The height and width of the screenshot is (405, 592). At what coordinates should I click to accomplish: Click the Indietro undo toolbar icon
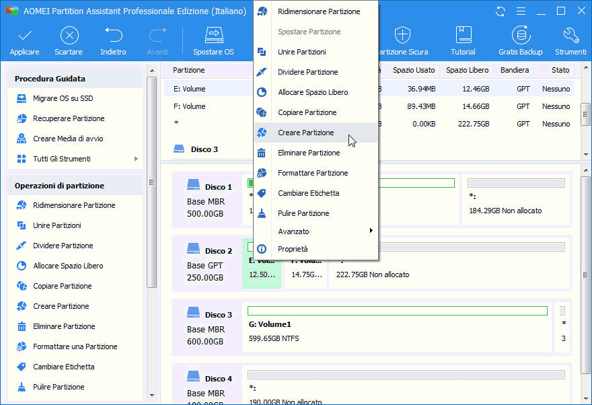click(113, 35)
